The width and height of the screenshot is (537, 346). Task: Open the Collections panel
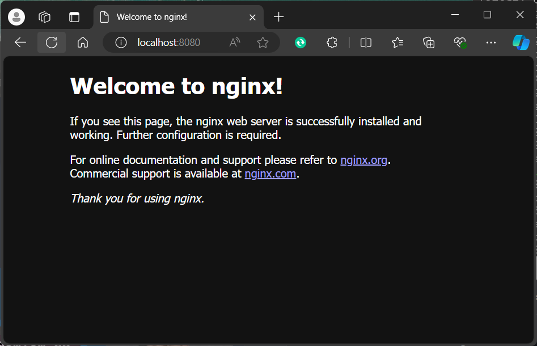pos(429,43)
